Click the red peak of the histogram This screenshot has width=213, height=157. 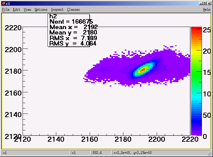pos(143,70)
